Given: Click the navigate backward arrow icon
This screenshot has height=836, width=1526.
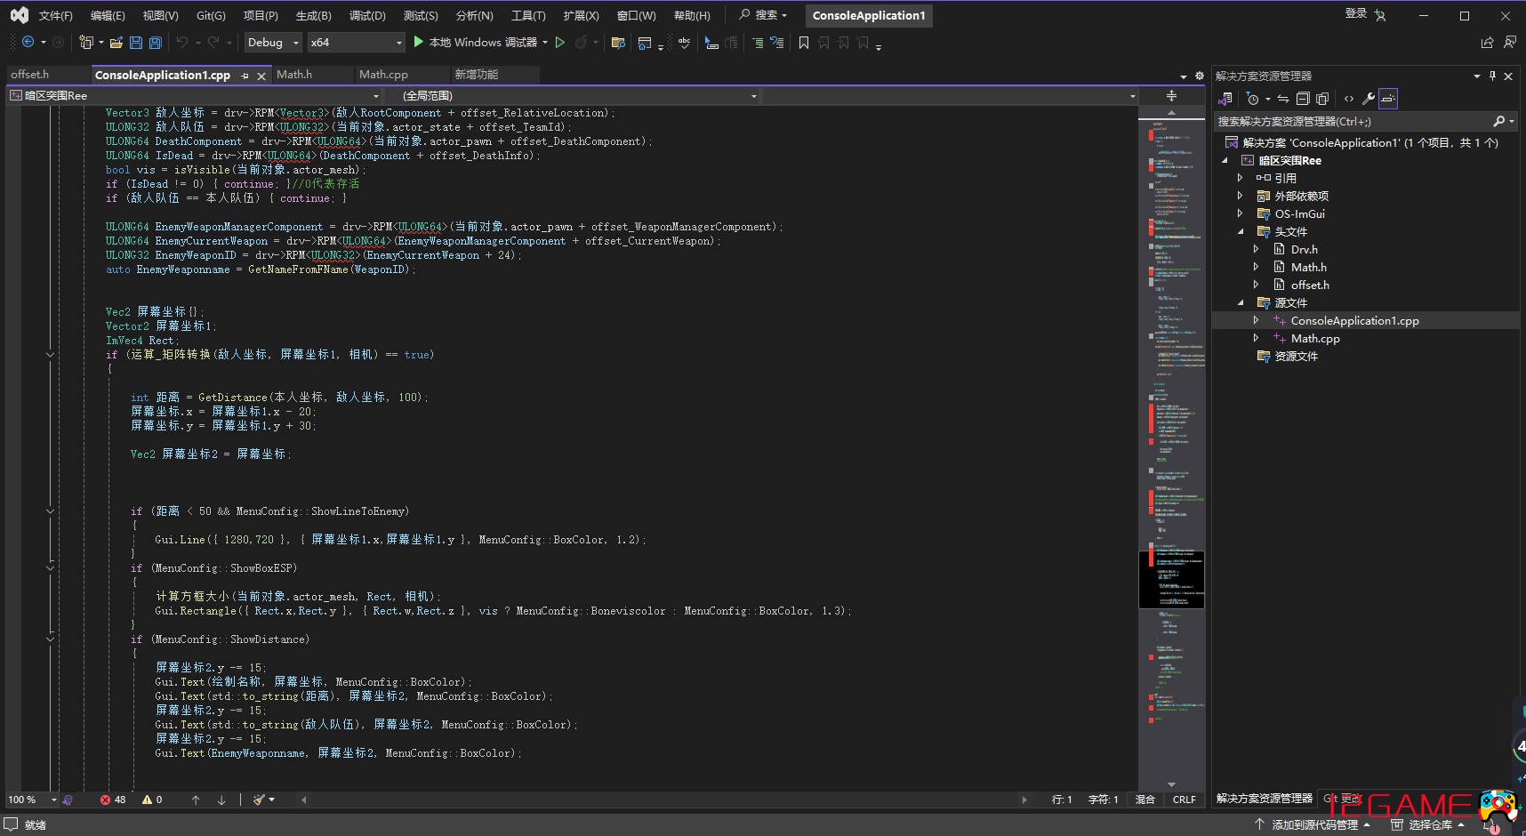Looking at the screenshot, I should click(28, 42).
